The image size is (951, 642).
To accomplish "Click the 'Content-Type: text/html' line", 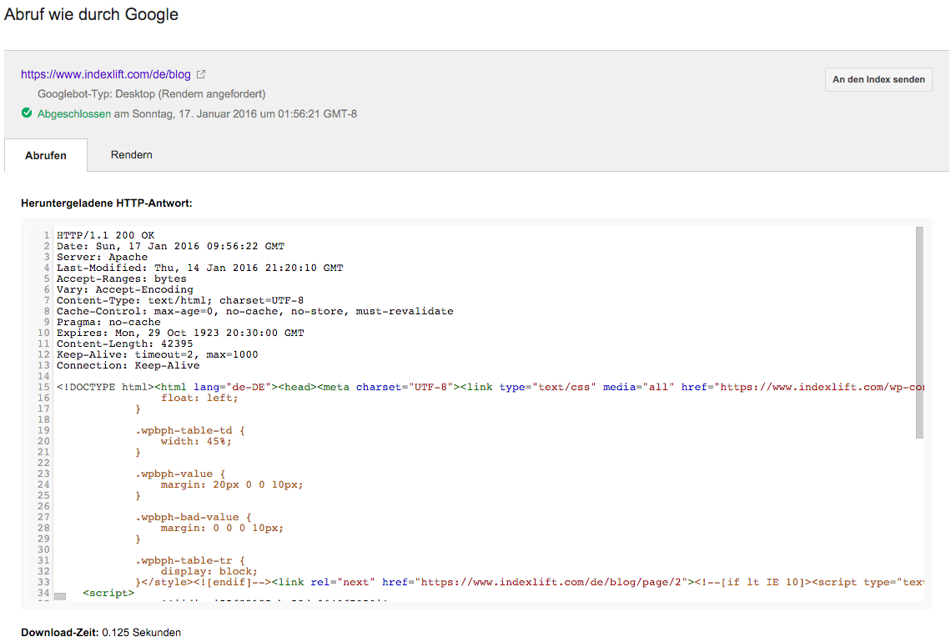I will point(180,301).
